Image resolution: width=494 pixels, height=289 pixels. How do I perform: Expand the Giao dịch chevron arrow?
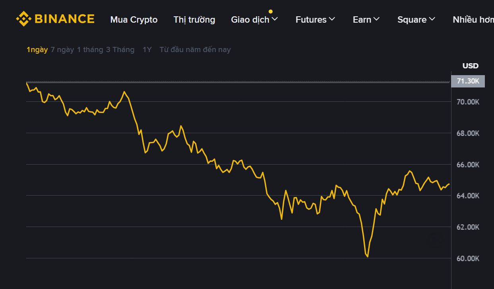coord(275,19)
